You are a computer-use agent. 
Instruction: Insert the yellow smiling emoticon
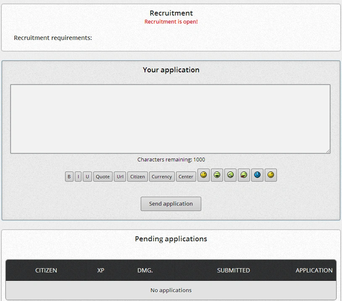pyautogui.click(x=203, y=175)
